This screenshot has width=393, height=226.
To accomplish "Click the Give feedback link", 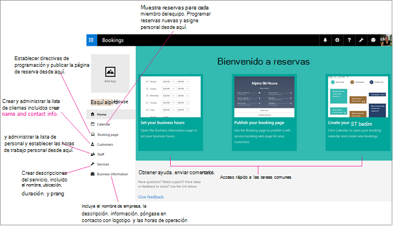I will click(x=151, y=197).
